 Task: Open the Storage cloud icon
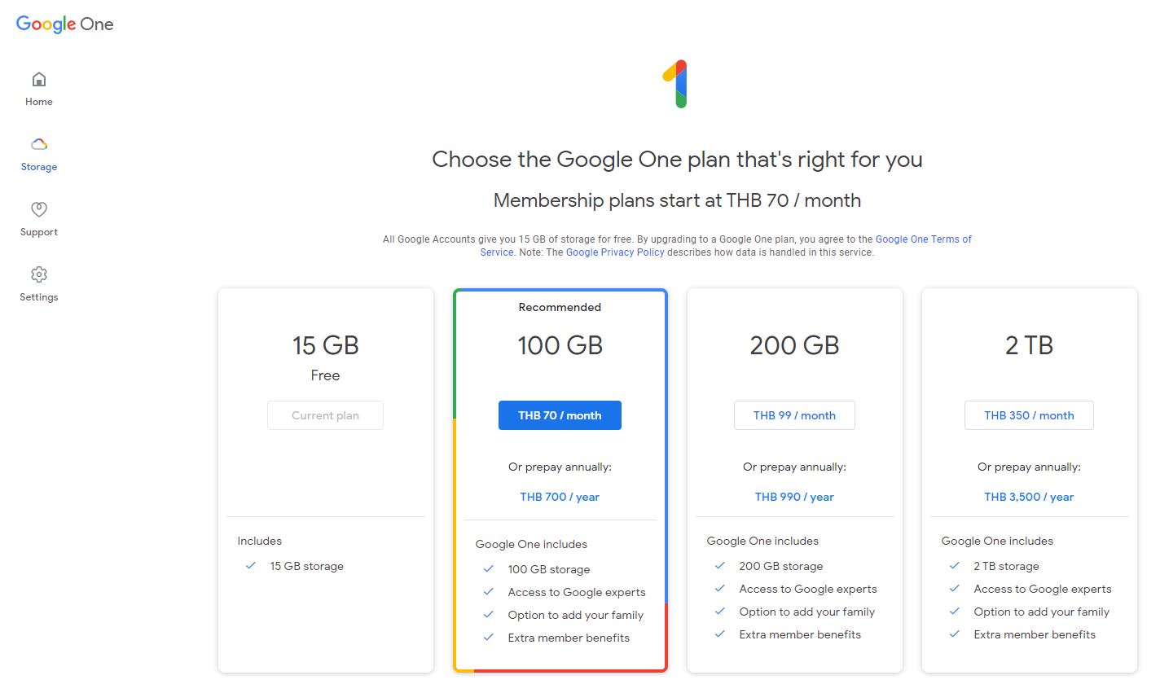coord(39,144)
